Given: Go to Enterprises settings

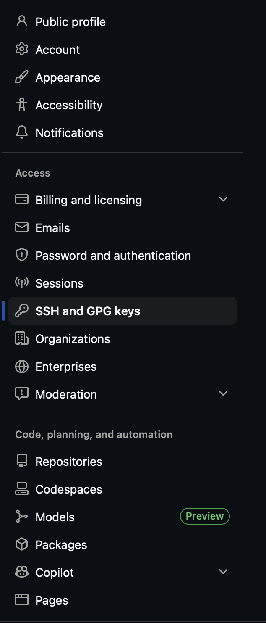Looking at the screenshot, I should [x=66, y=367].
